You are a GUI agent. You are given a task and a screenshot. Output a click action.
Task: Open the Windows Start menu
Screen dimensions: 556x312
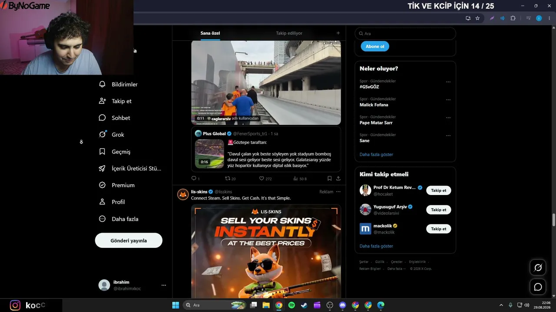[175, 305]
